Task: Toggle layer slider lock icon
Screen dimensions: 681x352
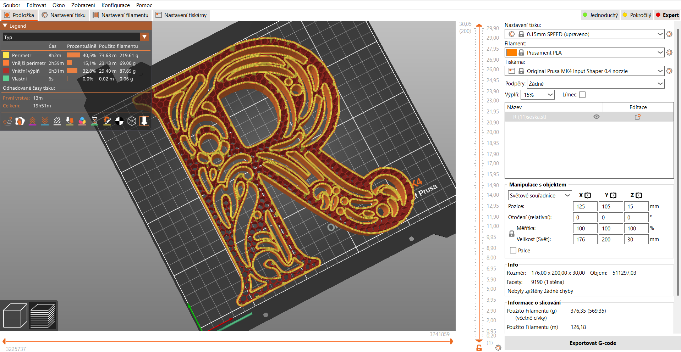Action: click(x=479, y=348)
